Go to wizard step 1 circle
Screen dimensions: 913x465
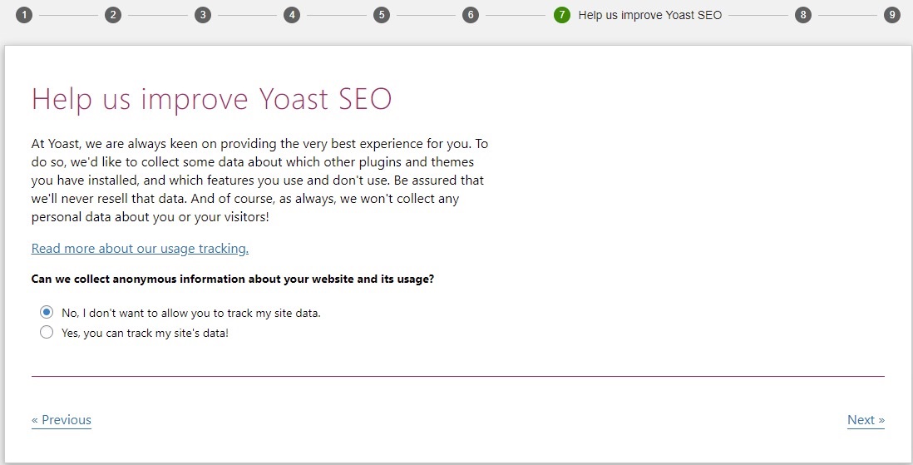click(24, 15)
